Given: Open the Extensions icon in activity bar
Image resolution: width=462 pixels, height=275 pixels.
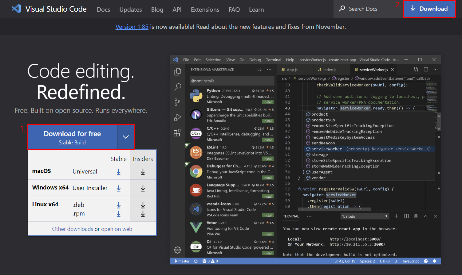Looking at the screenshot, I should 178,133.
